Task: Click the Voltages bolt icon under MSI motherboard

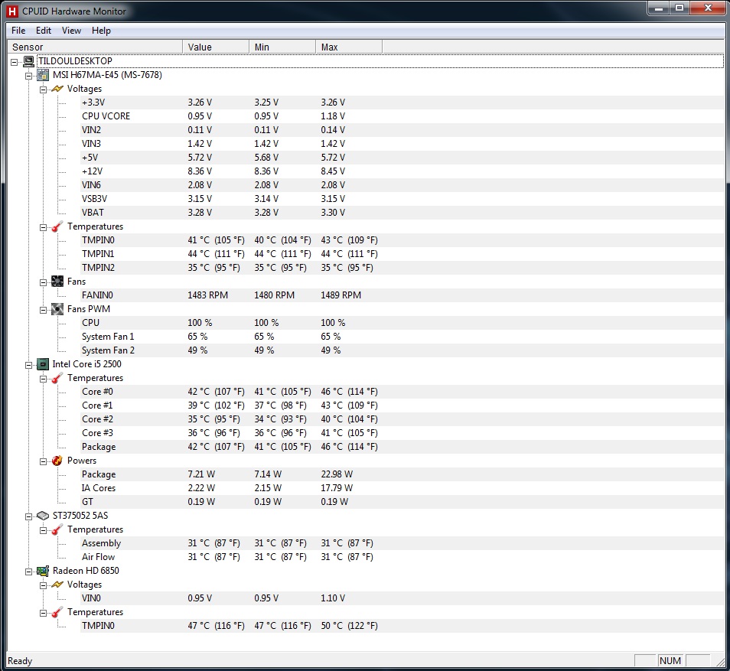Action: tap(57, 89)
